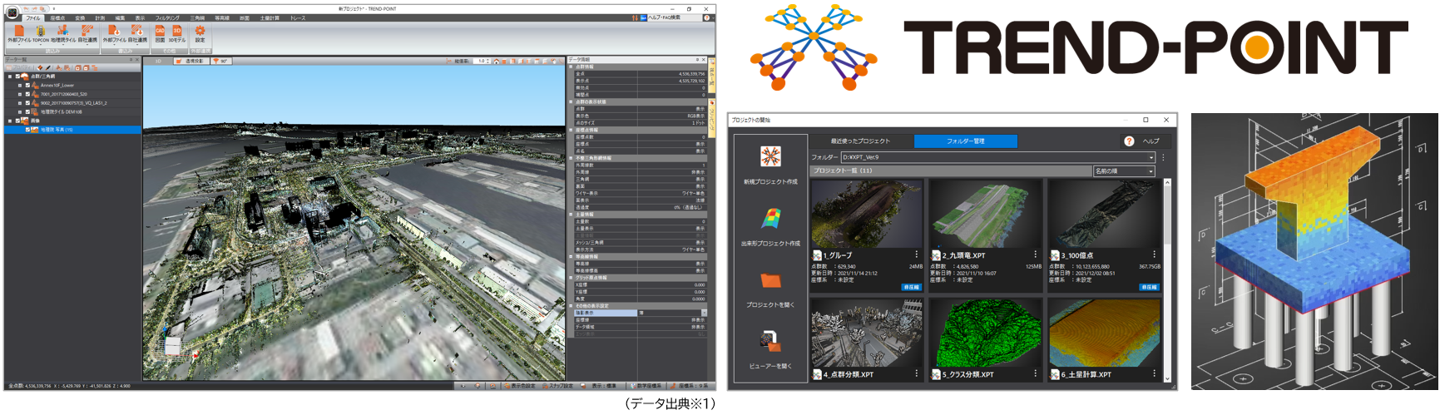This screenshot has height=415, width=1440.
Task: Collapse the 点群情報 properties section
Action: [572, 67]
